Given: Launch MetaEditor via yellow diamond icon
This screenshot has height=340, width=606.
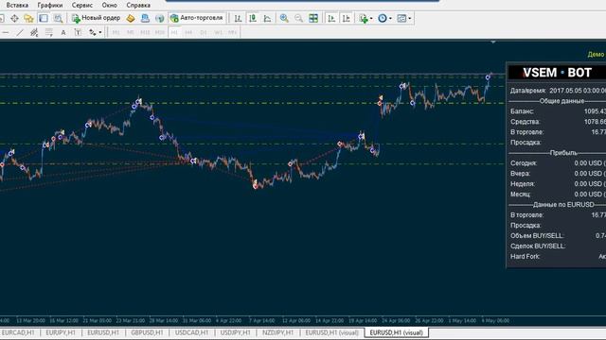Looking at the screenshot, I should click(131, 18).
